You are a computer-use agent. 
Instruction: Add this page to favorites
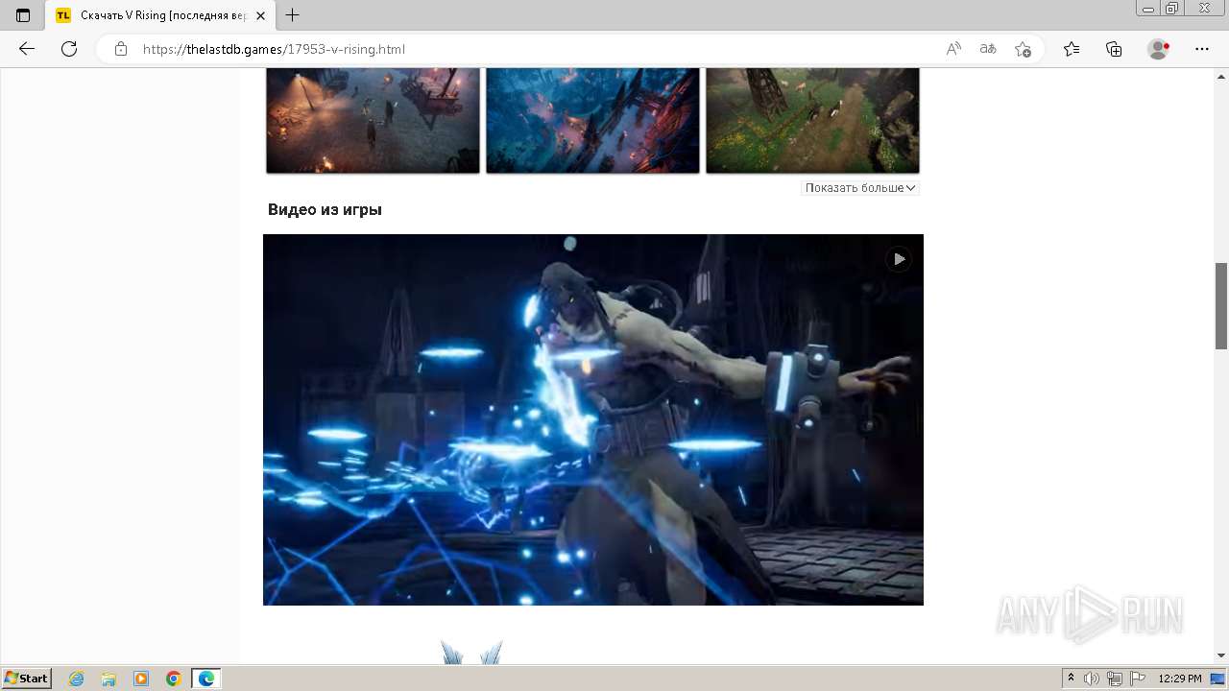[x=1023, y=49]
